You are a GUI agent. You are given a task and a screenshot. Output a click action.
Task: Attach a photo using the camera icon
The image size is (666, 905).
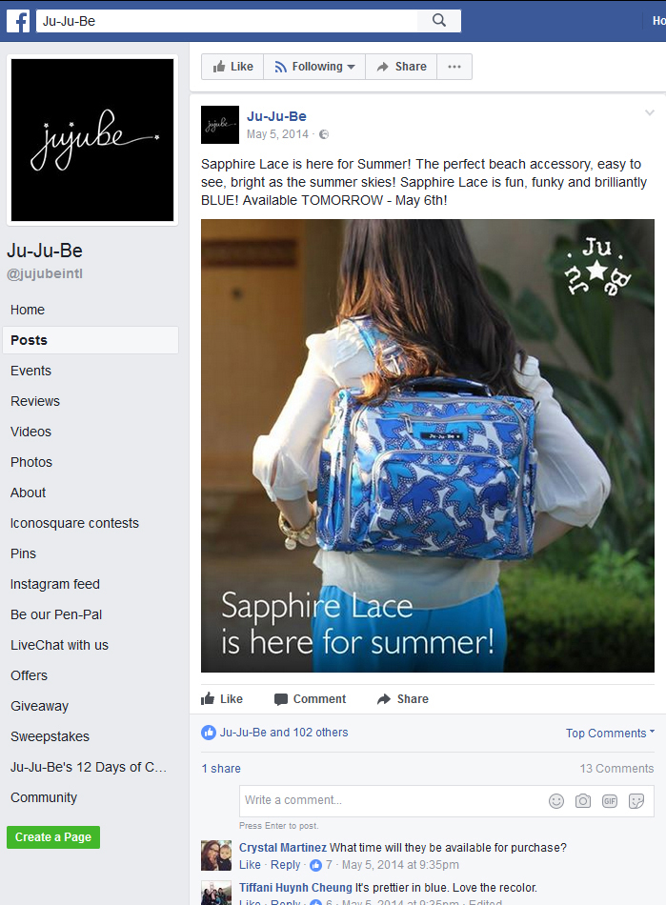pos(583,801)
